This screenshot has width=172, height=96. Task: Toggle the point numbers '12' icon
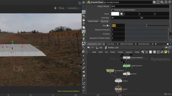(84, 67)
